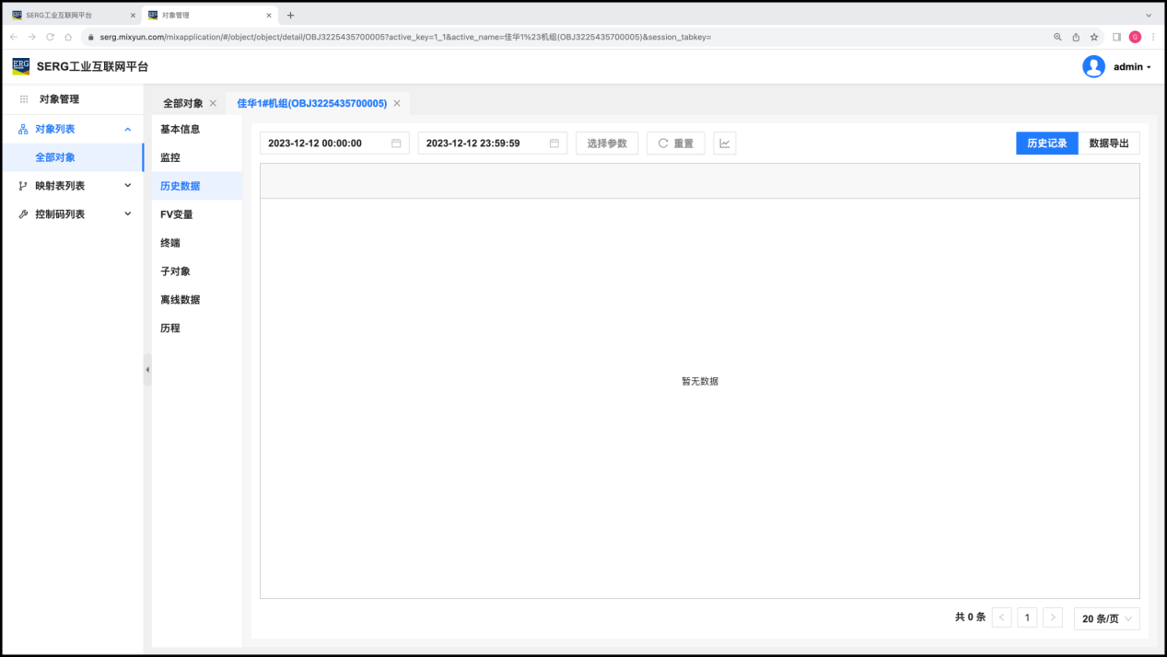The image size is (1167, 657).
Task: Click the admin user avatar icon
Action: 1093,66
